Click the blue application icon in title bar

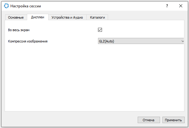click(6, 6)
